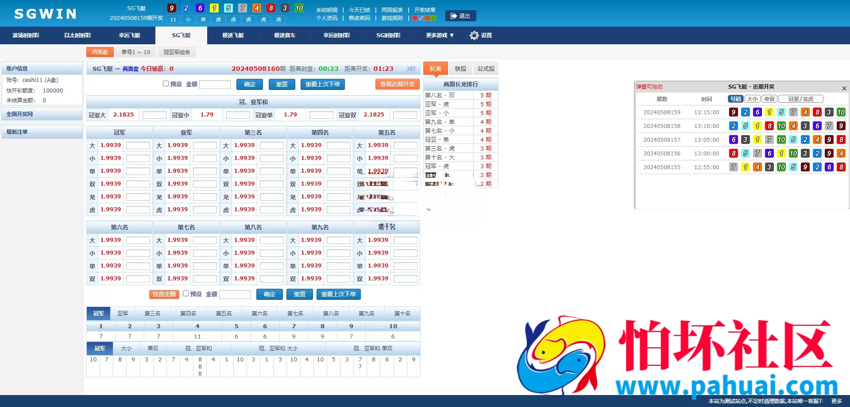Viewport: 850px width, 407px height.
Task: Click the purple 6 ball in the header
Action: (200, 8)
